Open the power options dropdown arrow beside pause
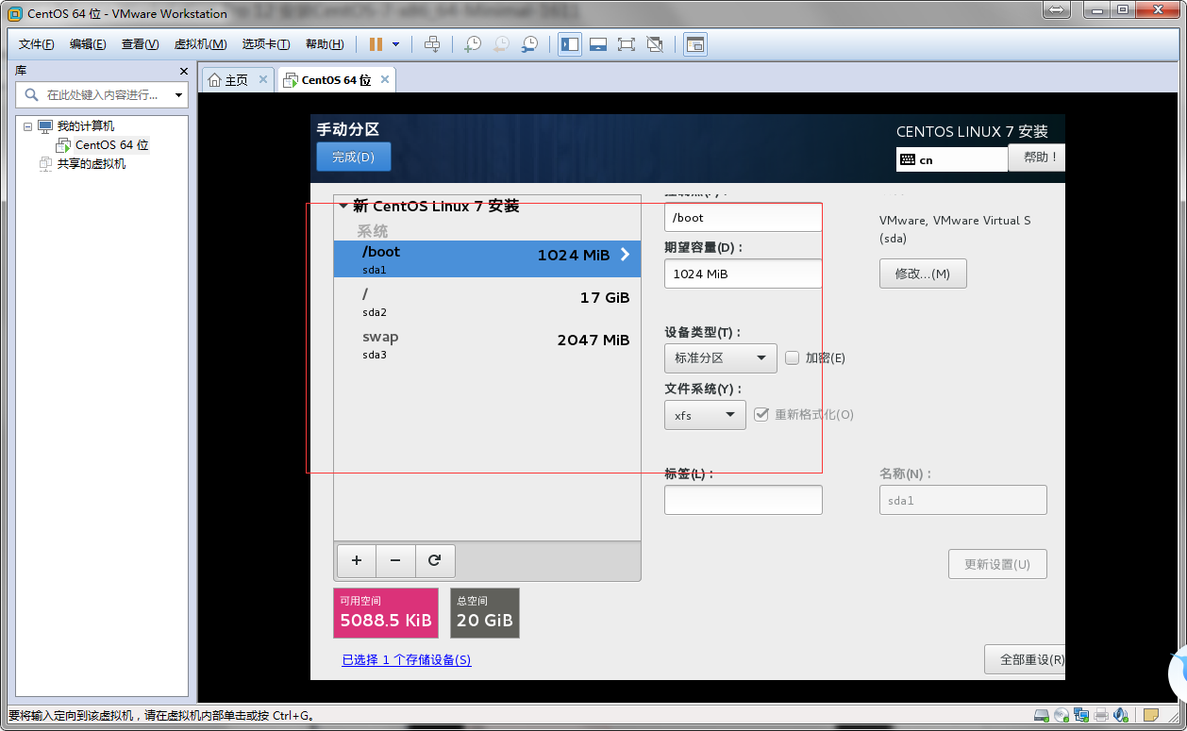The height and width of the screenshot is (731, 1187). 395,44
